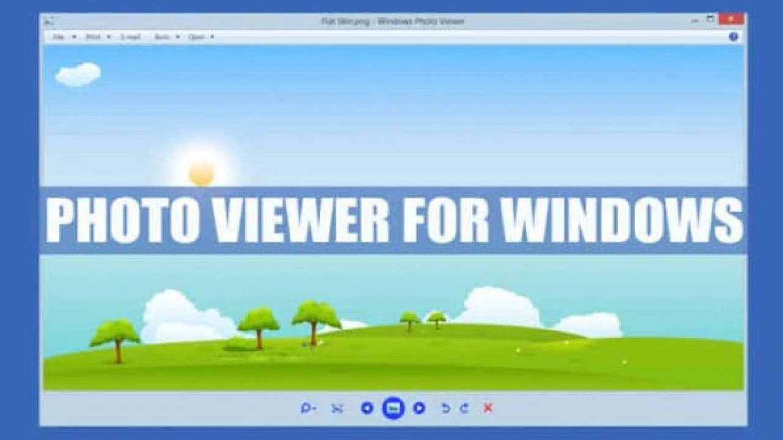783x440 pixels.
Task: Open the Open menu
Action: tap(196, 37)
